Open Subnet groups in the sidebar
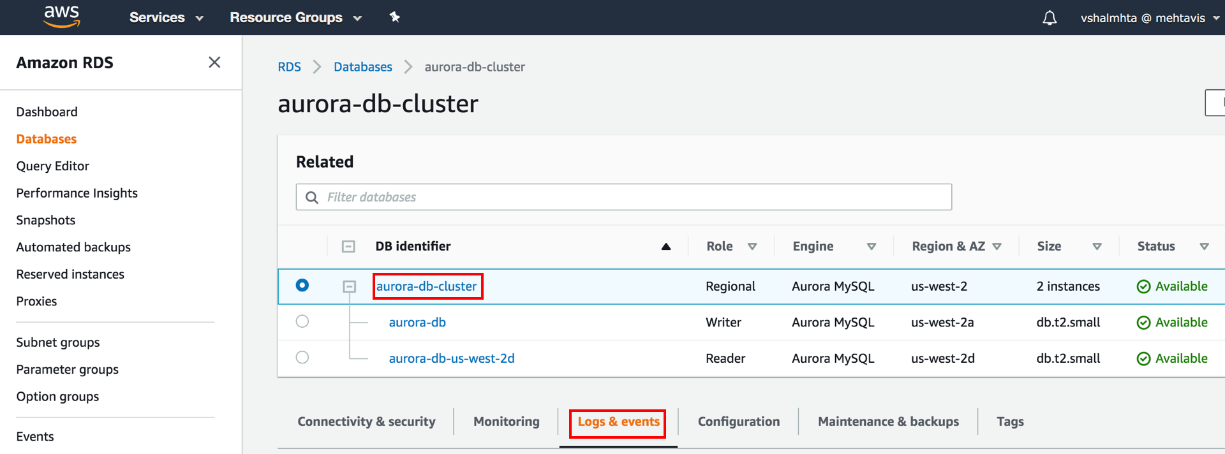Viewport: 1225px width, 454px height. [x=58, y=342]
